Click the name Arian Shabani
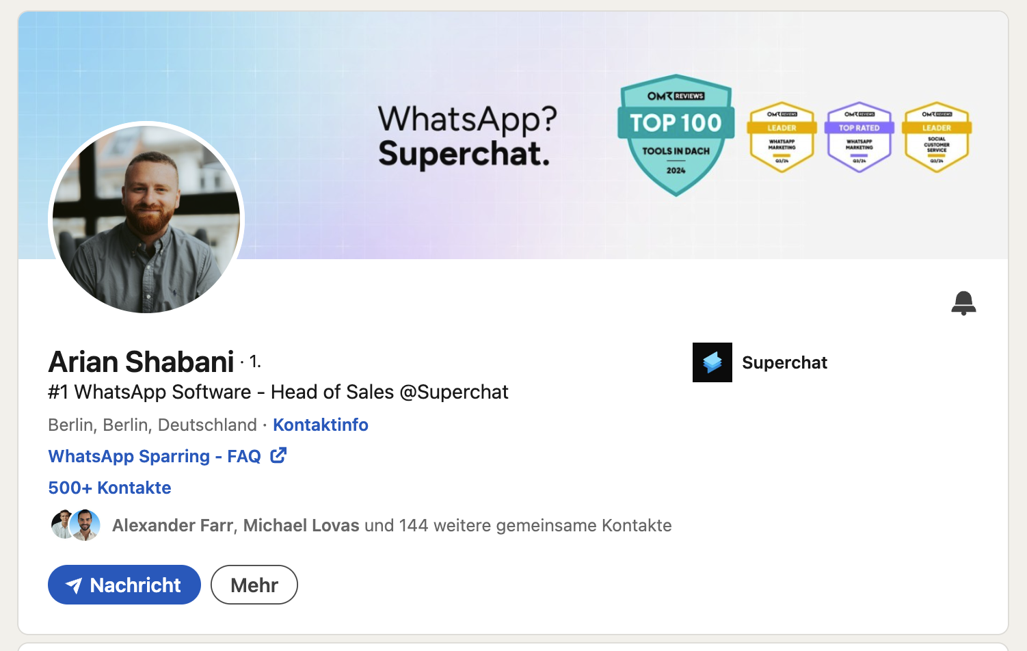The image size is (1027, 651). (x=142, y=362)
